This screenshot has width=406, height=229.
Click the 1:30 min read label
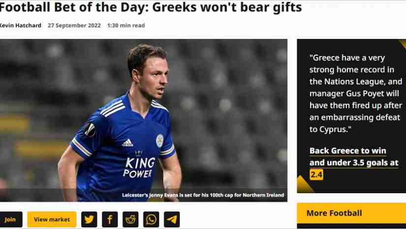tap(126, 26)
